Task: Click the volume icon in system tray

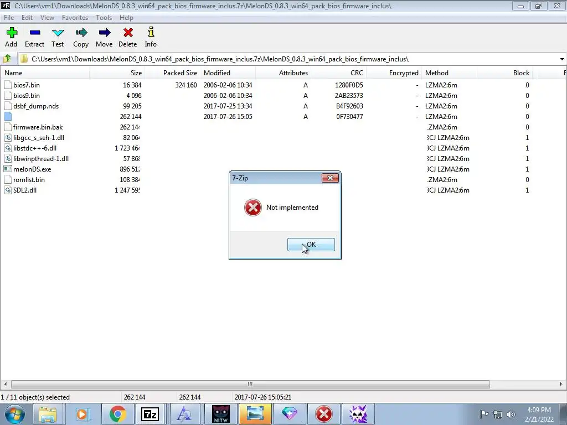Action: [x=511, y=414]
